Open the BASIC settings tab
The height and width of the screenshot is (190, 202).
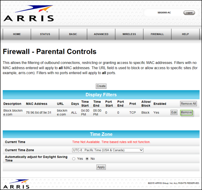73,34
